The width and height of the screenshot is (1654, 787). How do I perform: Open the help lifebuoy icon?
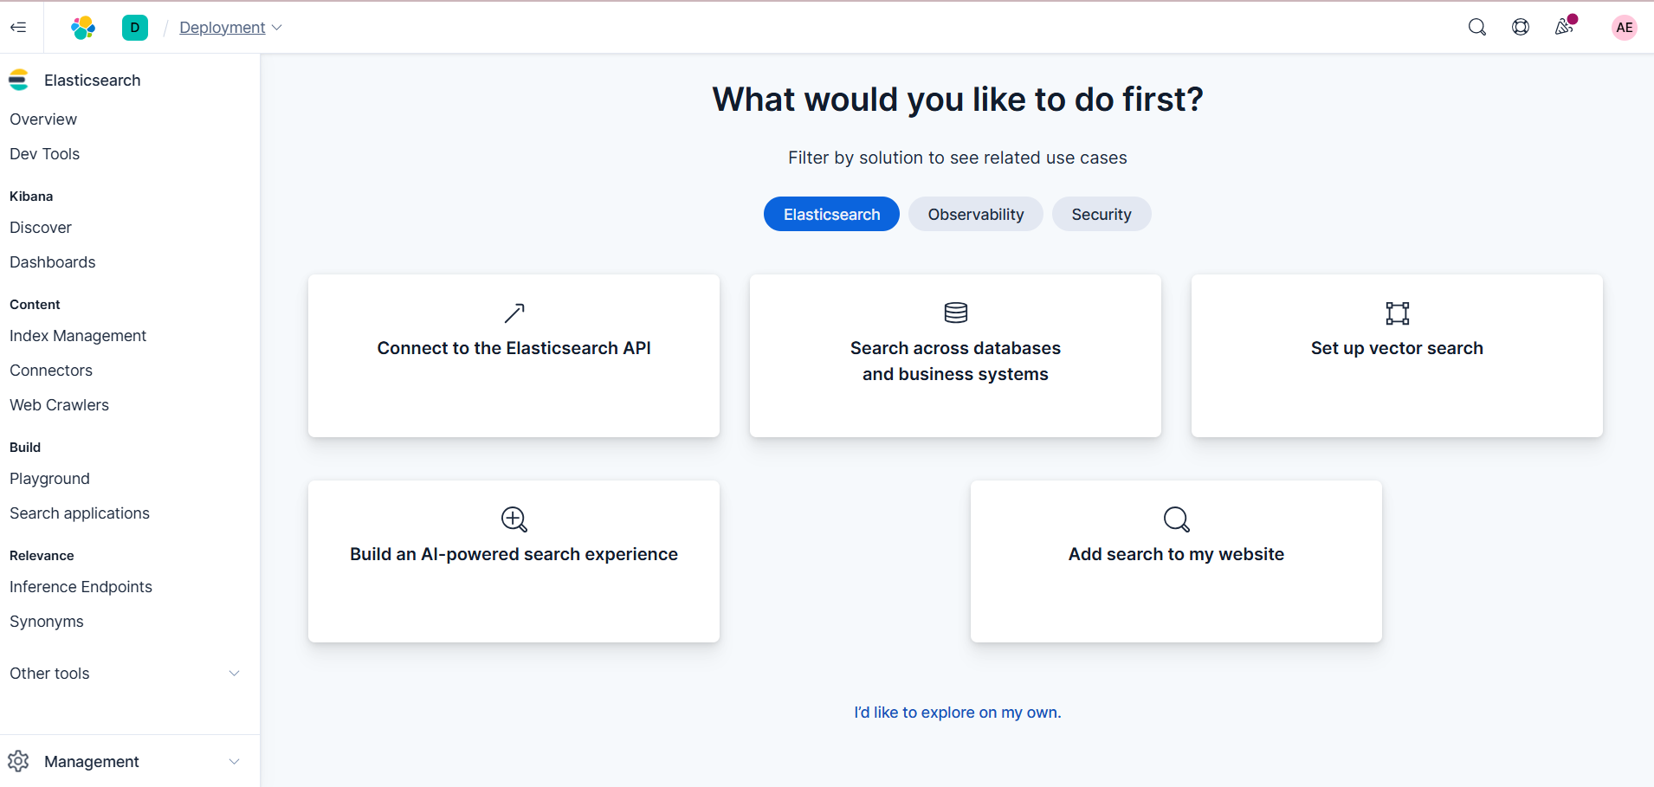1520,28
